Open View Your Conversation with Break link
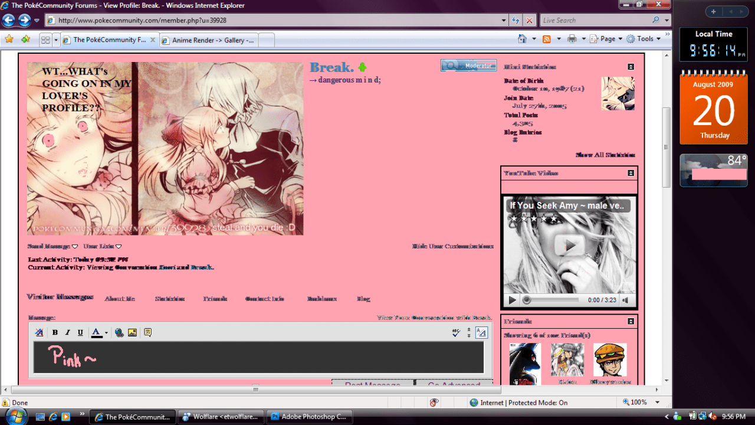The width and height of the screenshot is (755, 425). pos(434,318)
